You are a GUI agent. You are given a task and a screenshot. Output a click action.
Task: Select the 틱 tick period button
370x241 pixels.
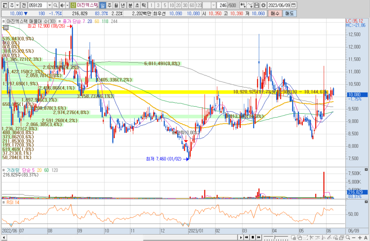[x=144, y=5]
